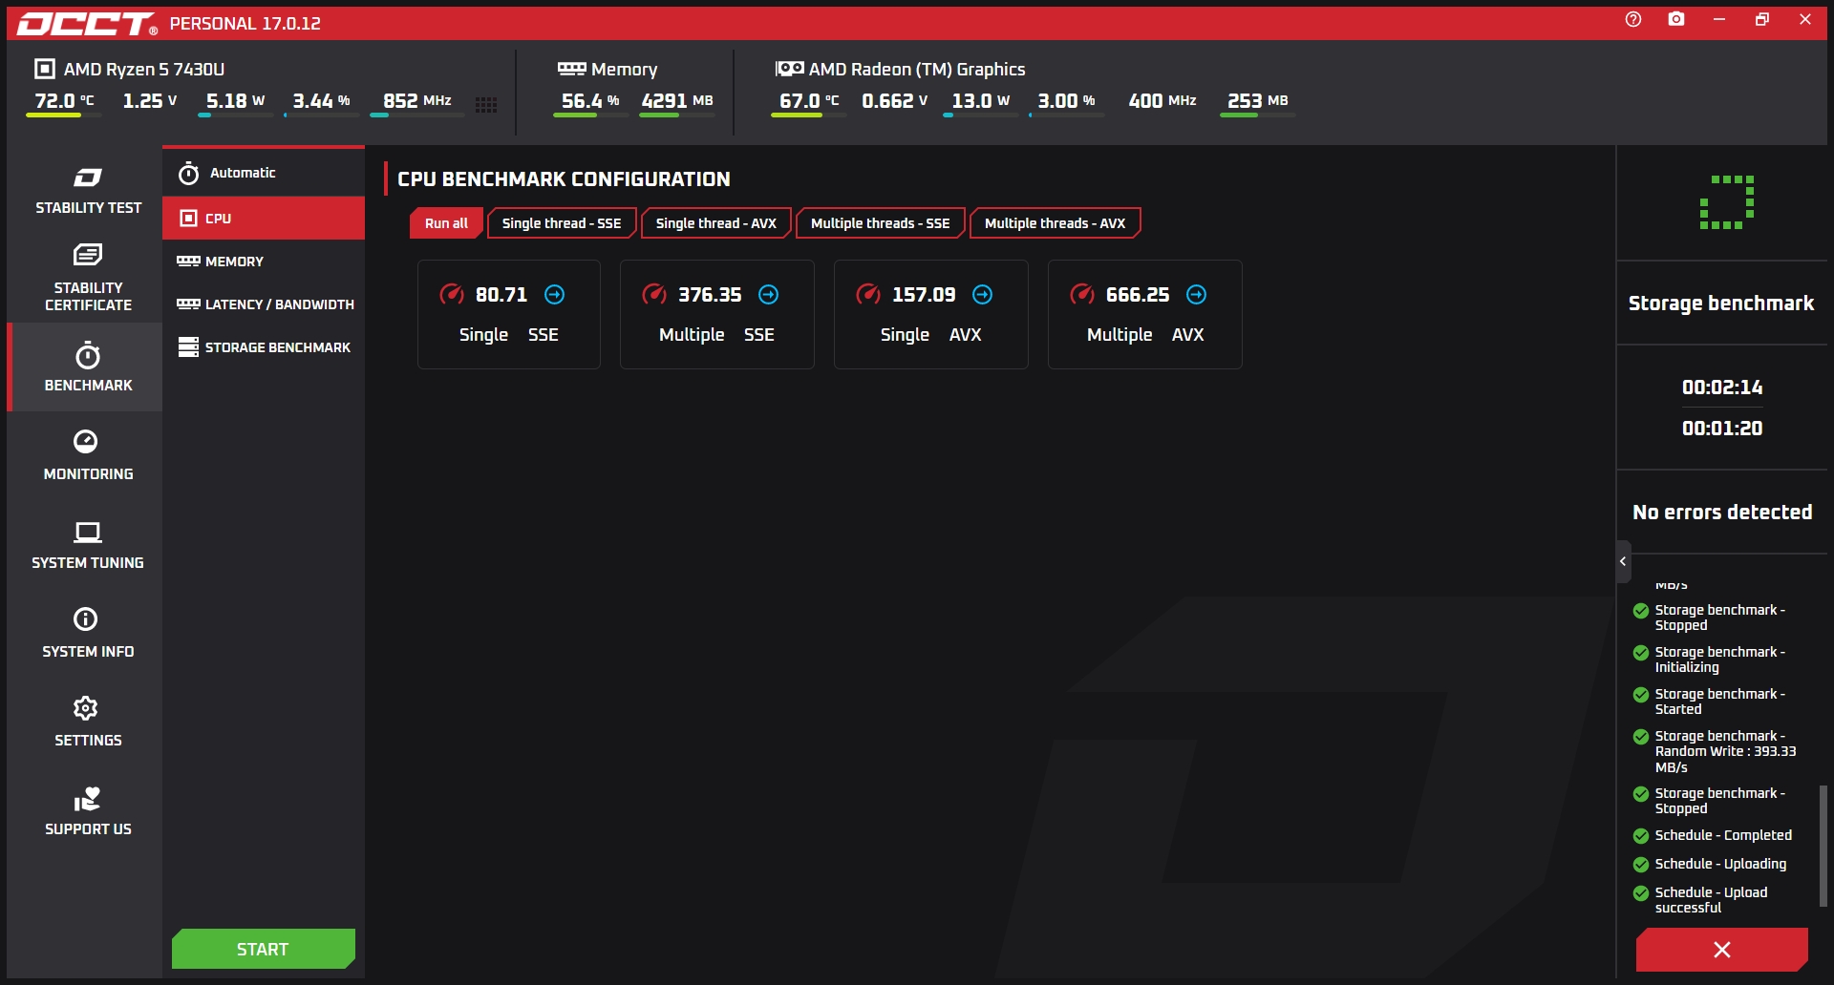1834x985 pixels.
Task: Open details arrow for 80.71 score
Action: [x=554, y=295]
